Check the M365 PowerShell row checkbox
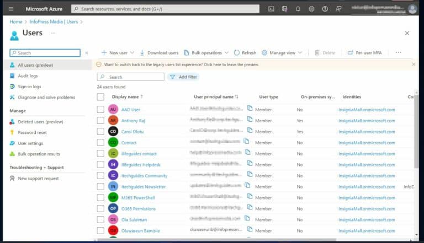 (100, 197)
